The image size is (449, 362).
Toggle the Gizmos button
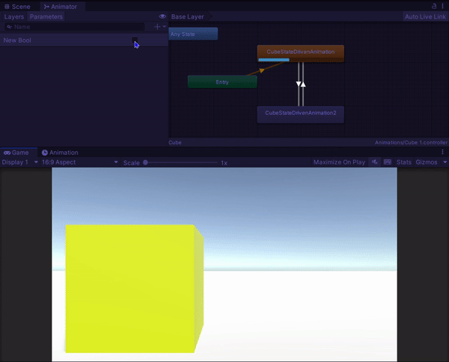tap(427, 162)
